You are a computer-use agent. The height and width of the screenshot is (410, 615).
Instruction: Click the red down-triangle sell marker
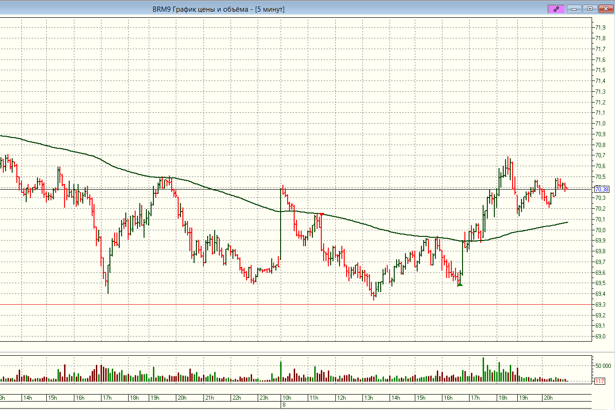321,215
